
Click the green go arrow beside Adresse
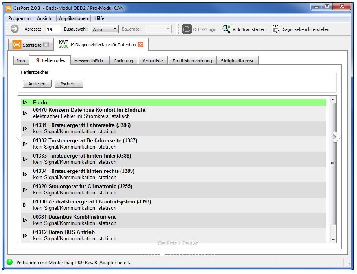[15, 29]
